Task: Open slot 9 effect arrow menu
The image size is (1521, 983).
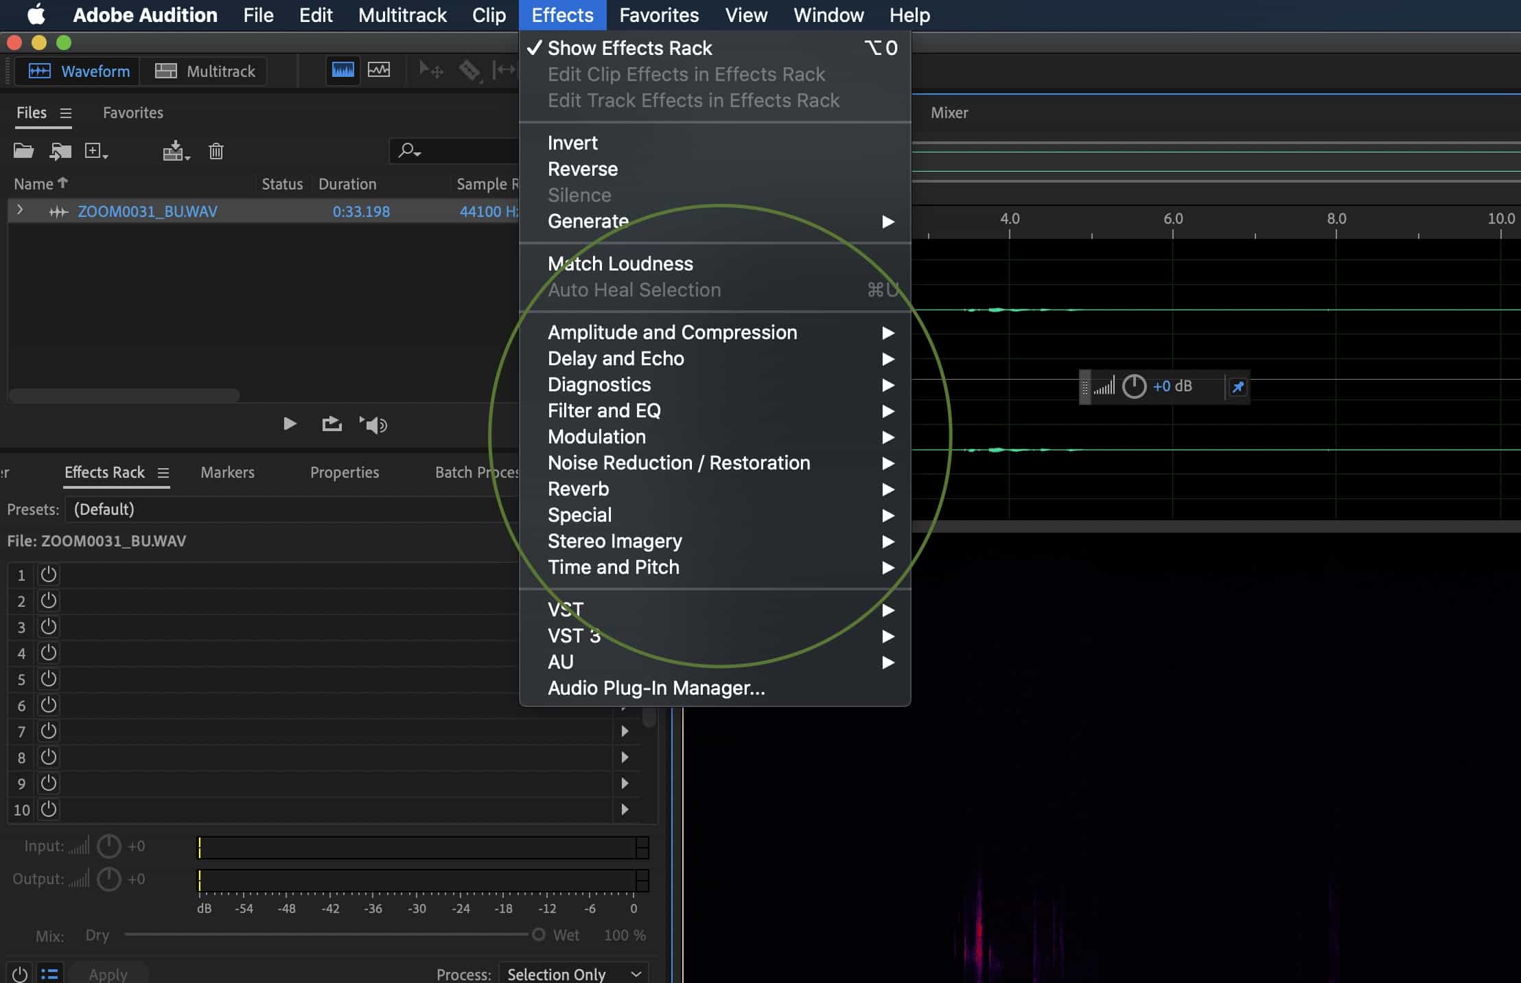Action: coord(625,783)
